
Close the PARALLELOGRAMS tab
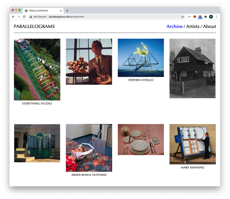pos(61,11)
